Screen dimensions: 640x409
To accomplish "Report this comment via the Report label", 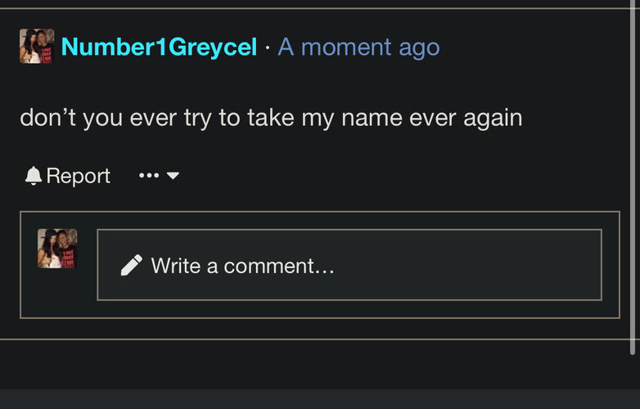I will click(78, 176).
